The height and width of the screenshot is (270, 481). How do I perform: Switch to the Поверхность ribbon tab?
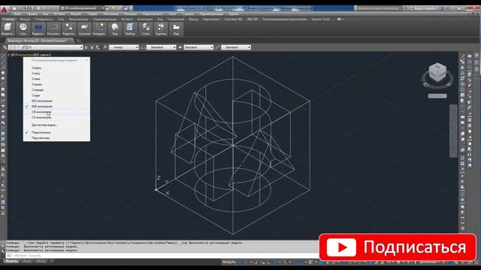(x=44, y=19)
